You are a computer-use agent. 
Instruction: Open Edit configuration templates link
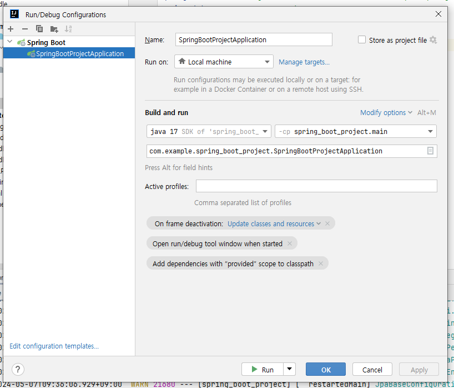[x=54, y=346]
